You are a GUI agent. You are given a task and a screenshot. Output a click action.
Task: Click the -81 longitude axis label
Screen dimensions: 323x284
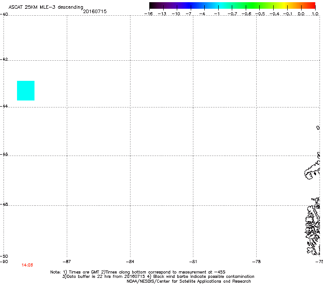coord(193,262)
